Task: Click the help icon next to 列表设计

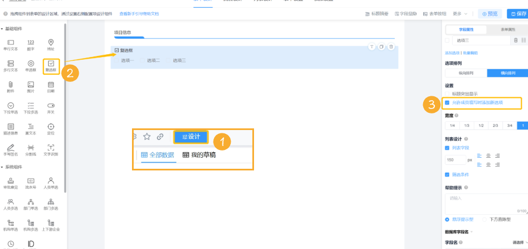Action: coord(466,139)
